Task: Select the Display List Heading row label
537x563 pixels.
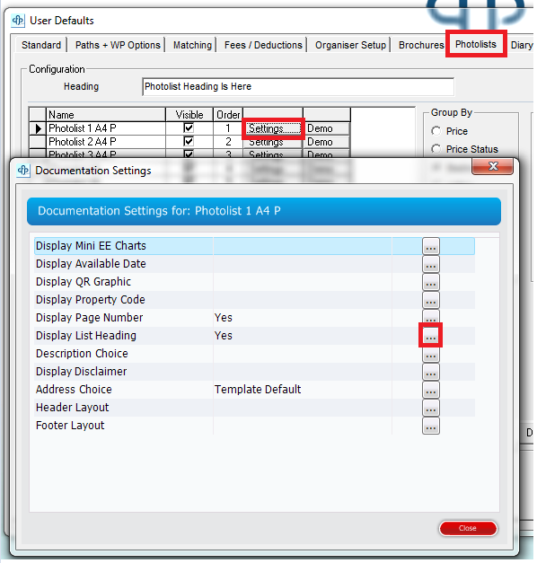Action: pyautogui.click(x=86, y=336)
